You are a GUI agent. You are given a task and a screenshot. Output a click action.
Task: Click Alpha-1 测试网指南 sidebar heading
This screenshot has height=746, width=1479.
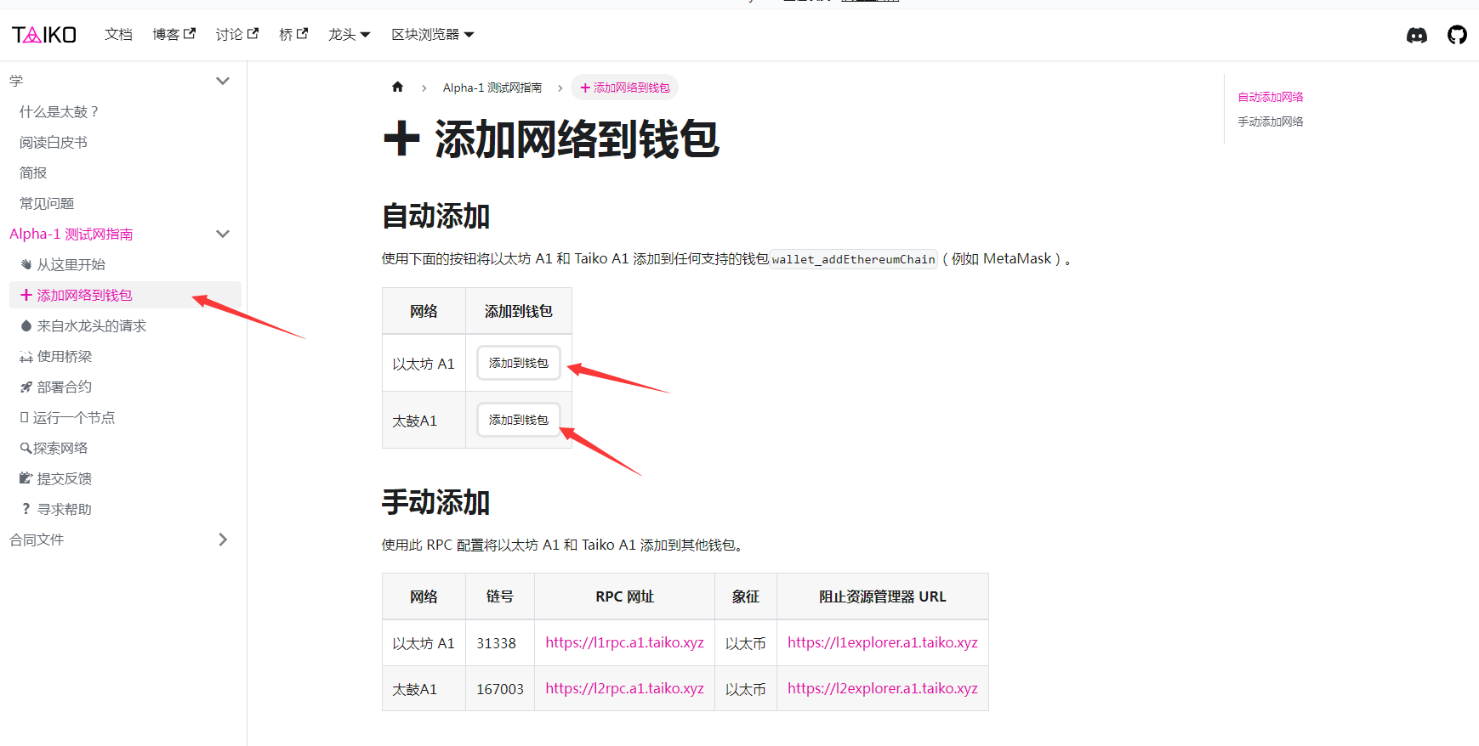[x=71, y=234]
